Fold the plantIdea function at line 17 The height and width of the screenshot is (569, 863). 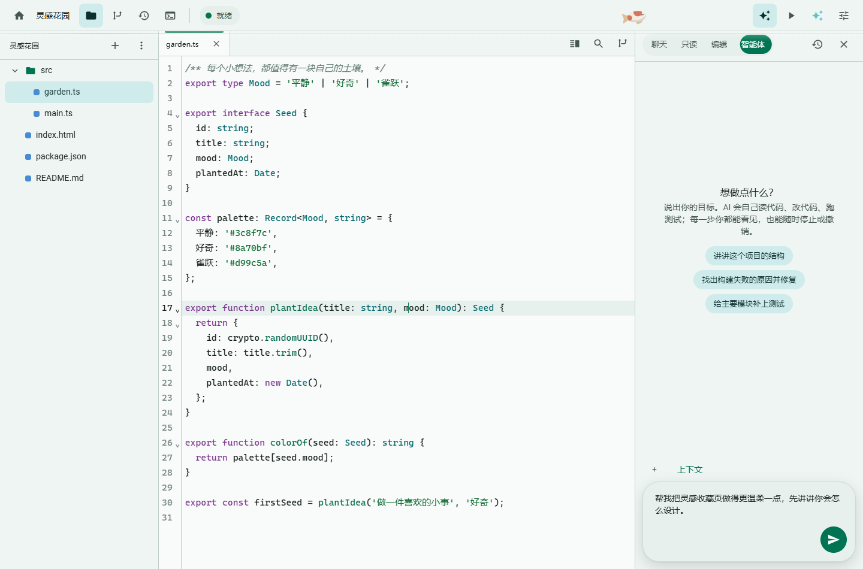tap(177, 311)
